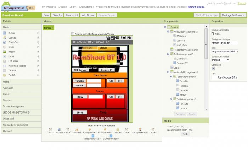Open help for Button component
Viewport: 248px width, 150px height.
coord(38,33)
